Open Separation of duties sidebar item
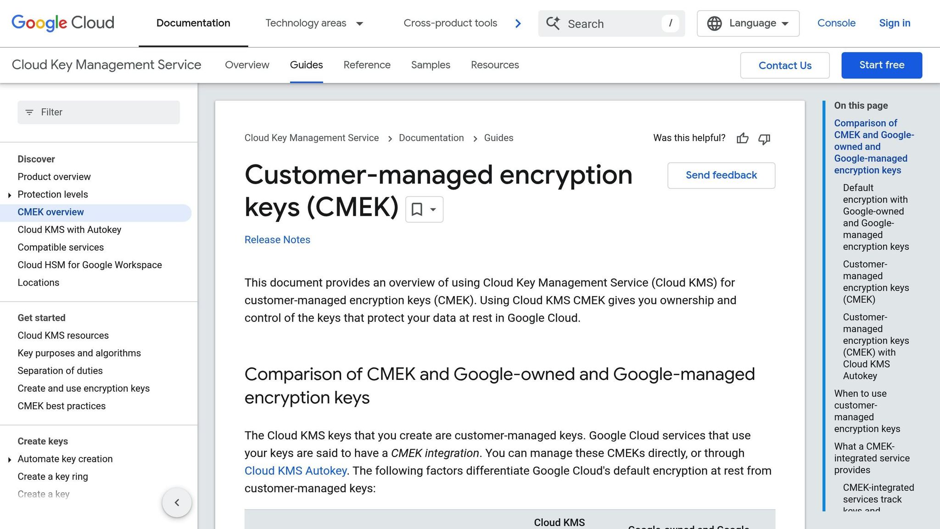The height and width of the screenshot is (529, 940). (60, 371)
